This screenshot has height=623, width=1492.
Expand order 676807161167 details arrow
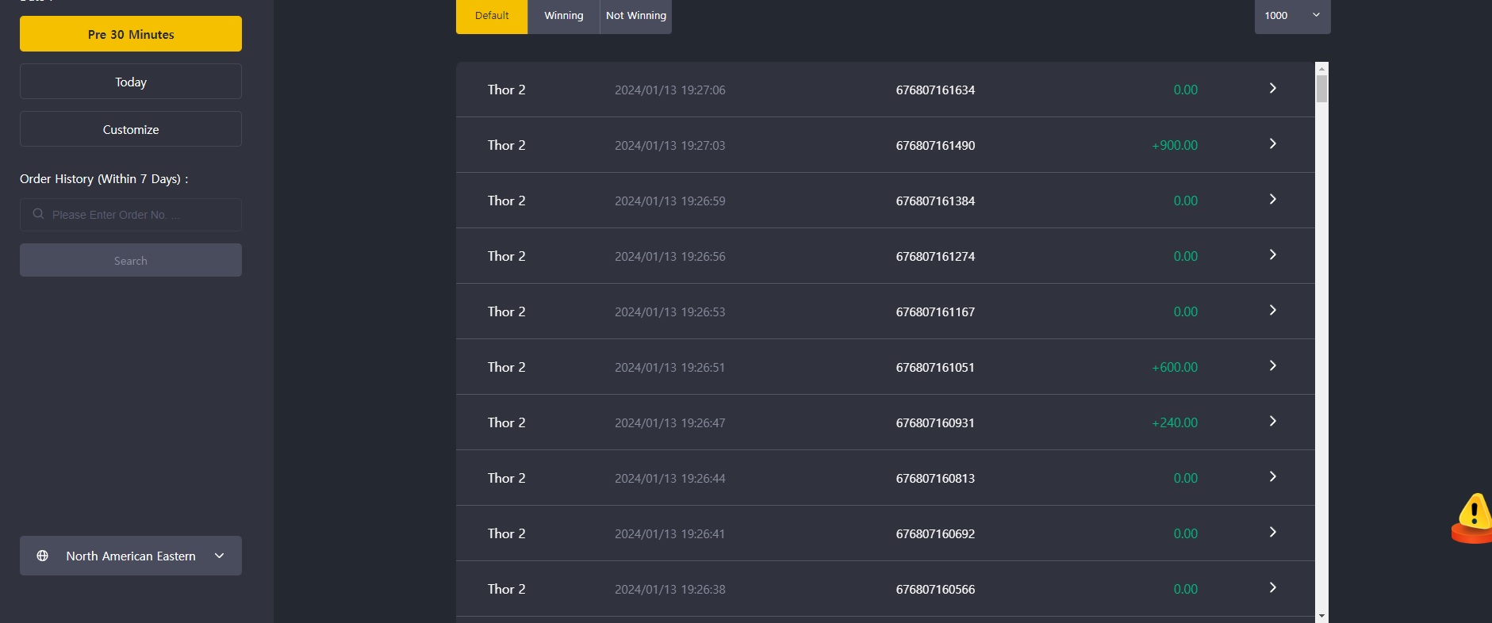tap(1272, 311)
